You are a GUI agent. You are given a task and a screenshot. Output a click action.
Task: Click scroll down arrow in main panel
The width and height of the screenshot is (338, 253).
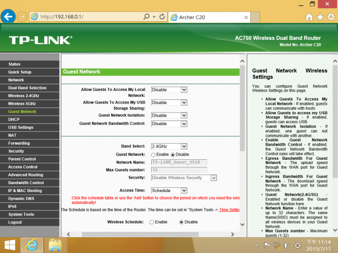(242, 224)
